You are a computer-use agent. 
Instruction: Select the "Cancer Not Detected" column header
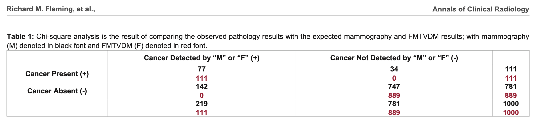[x=394, y=58]
